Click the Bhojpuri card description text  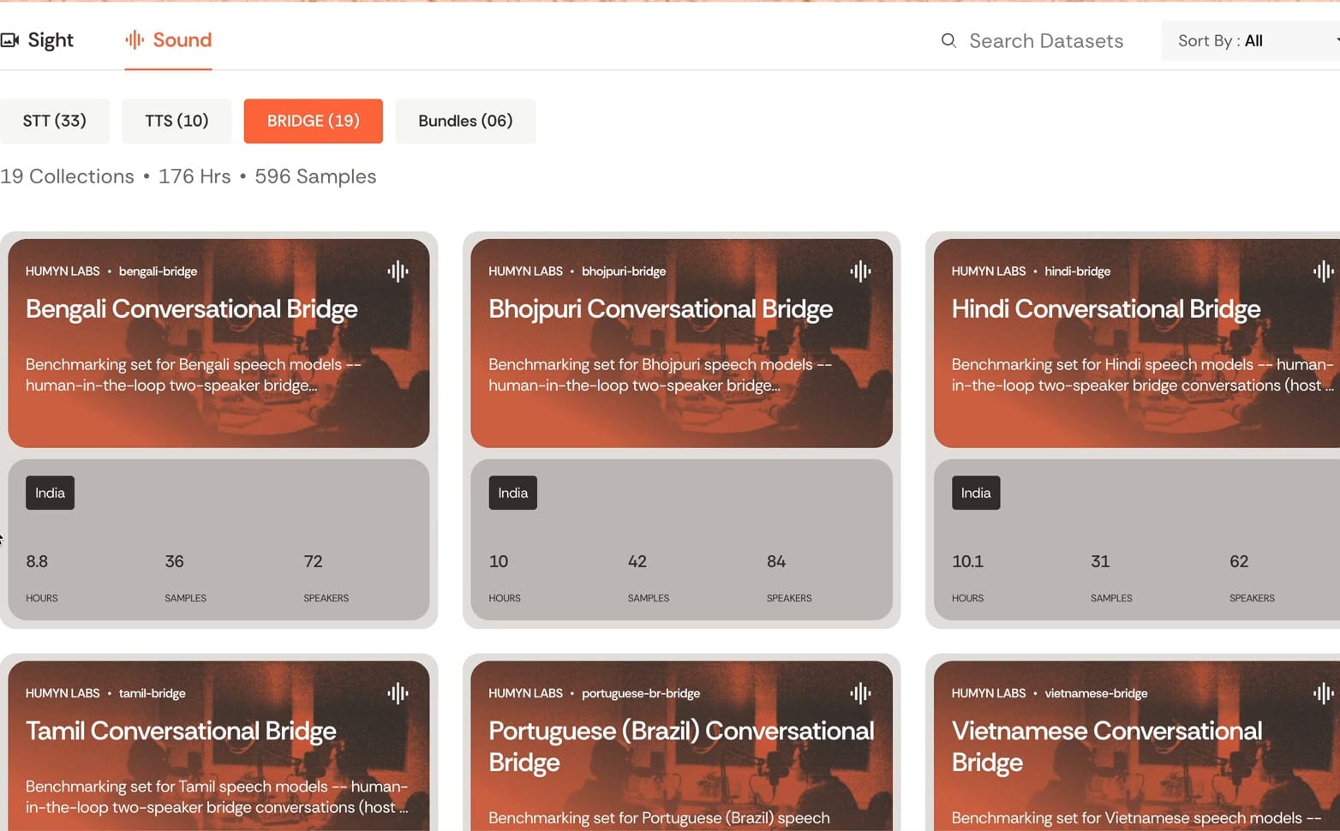(661, 375)
